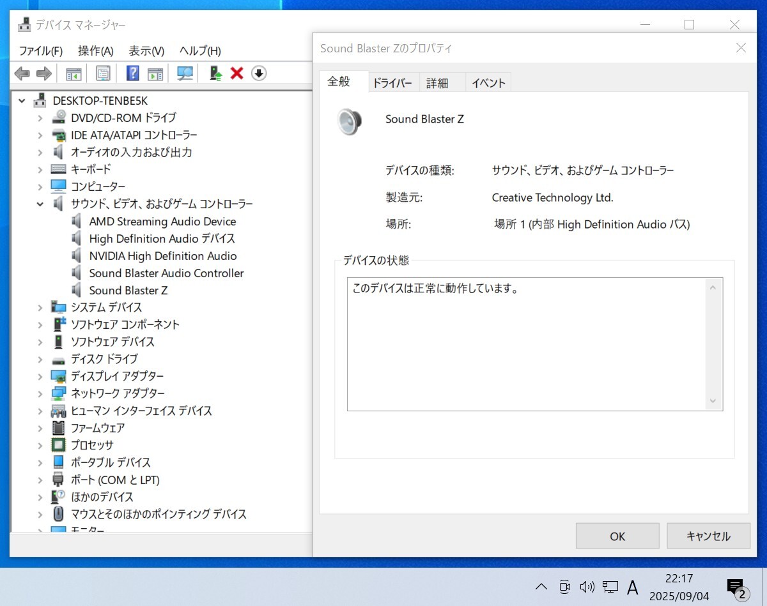Screen dimensions: 767x606
Task: Click the Creative Technology Ltd. manufacturer text
Action: (x=552, y=198)
